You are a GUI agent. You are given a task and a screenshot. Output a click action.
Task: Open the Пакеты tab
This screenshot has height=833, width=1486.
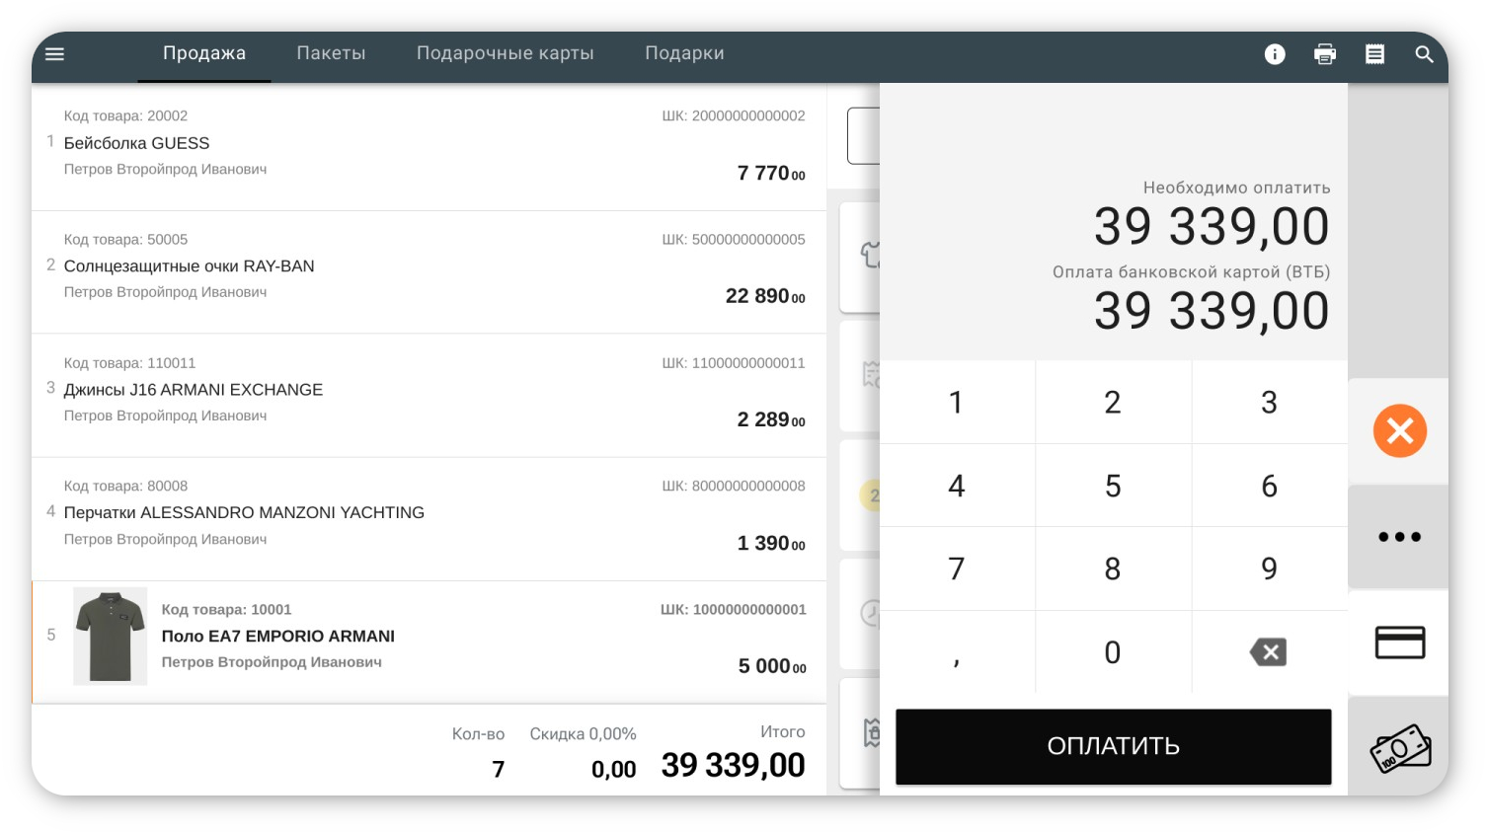(x=331, y=53)
